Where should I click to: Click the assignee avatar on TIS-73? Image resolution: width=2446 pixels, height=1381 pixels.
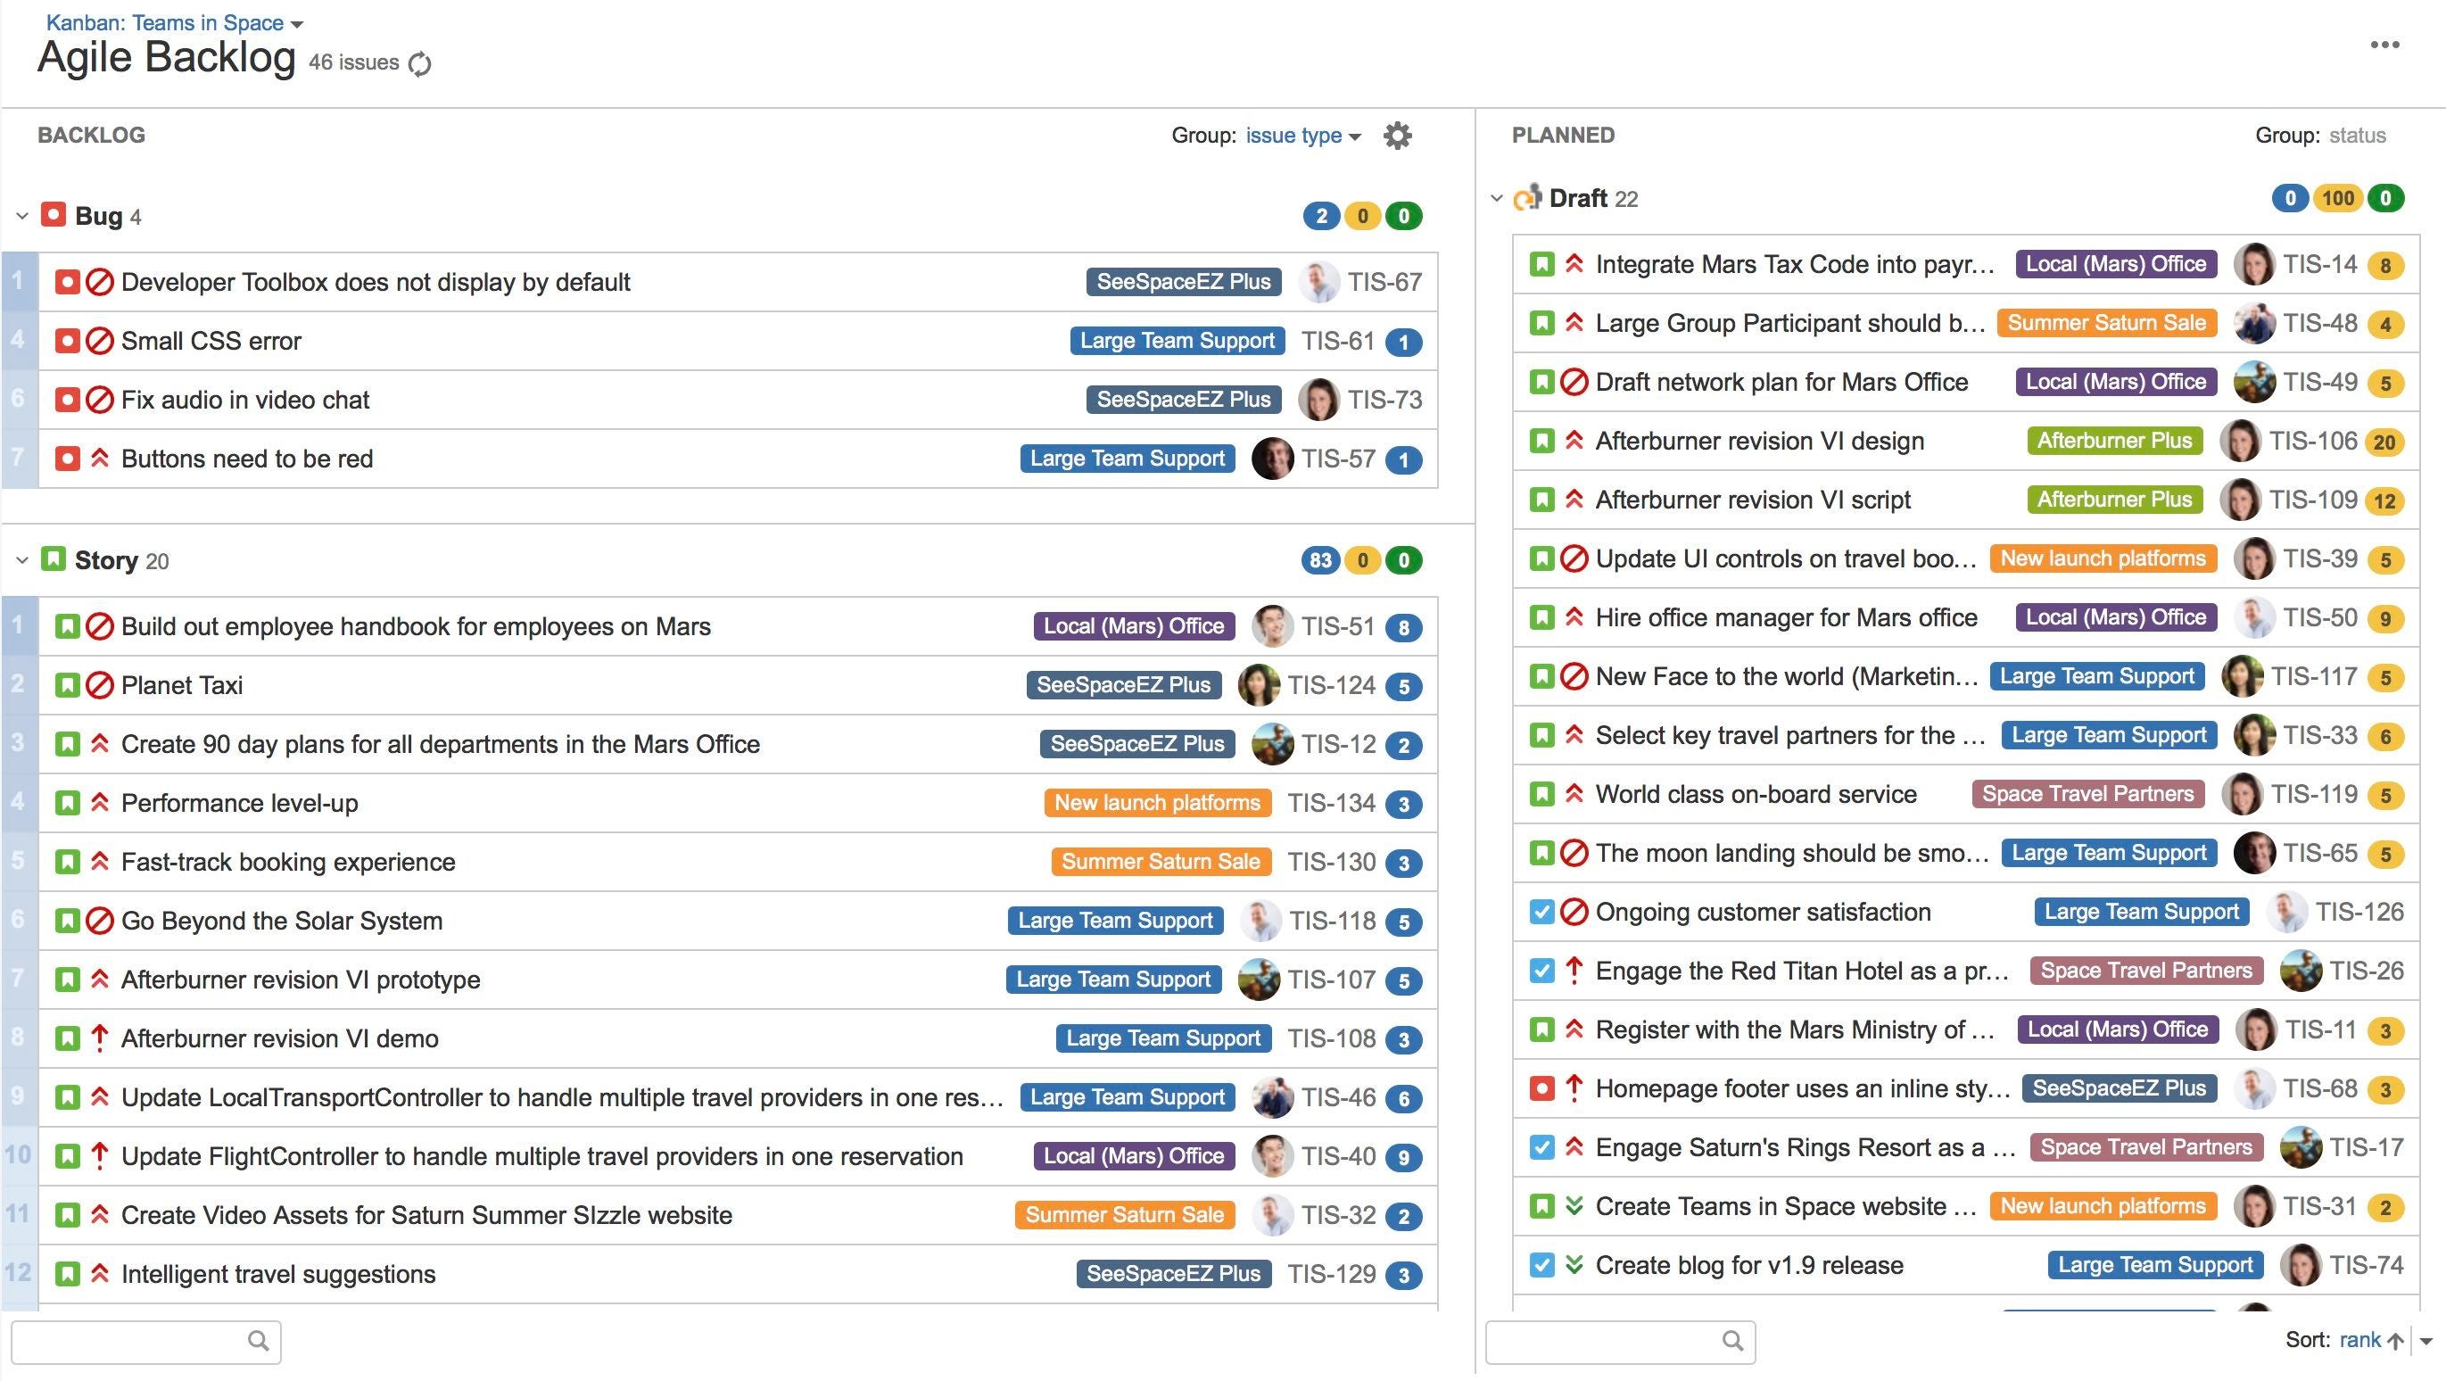1318,400
